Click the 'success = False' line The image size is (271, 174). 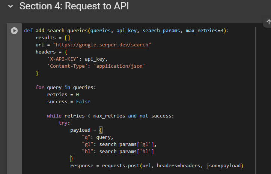click(x=69, y=102)
